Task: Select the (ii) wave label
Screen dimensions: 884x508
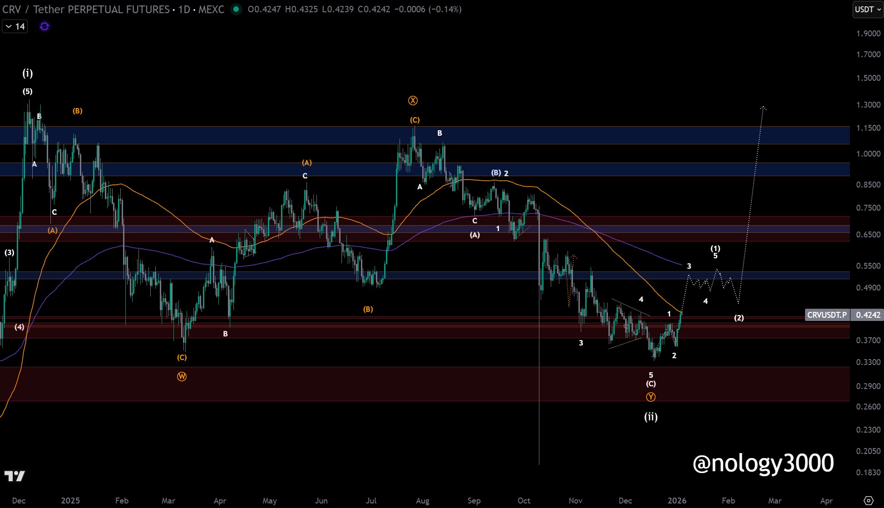Action: point(651,416)
